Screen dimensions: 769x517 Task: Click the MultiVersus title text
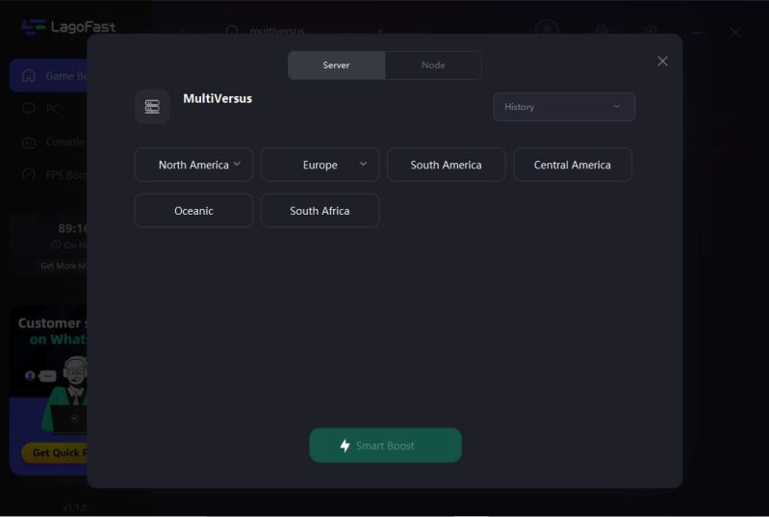218,98
